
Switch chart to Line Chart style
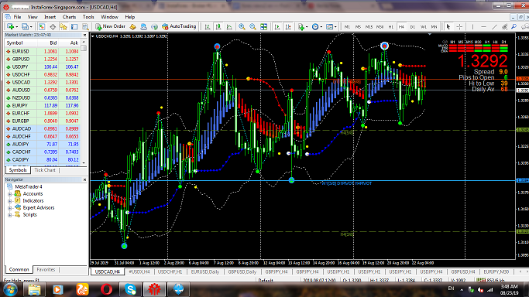tap(229, 26)
